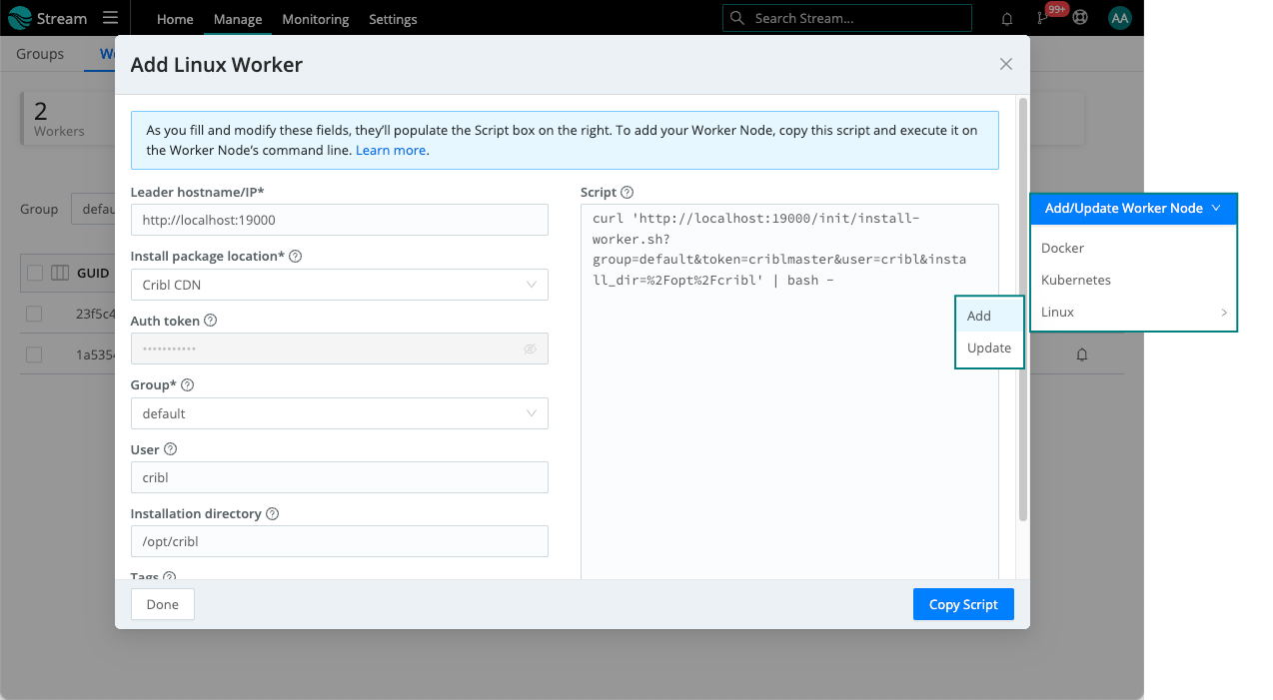Click the Learn more link
The image size is (1273, 700).
tap(391, 150)
